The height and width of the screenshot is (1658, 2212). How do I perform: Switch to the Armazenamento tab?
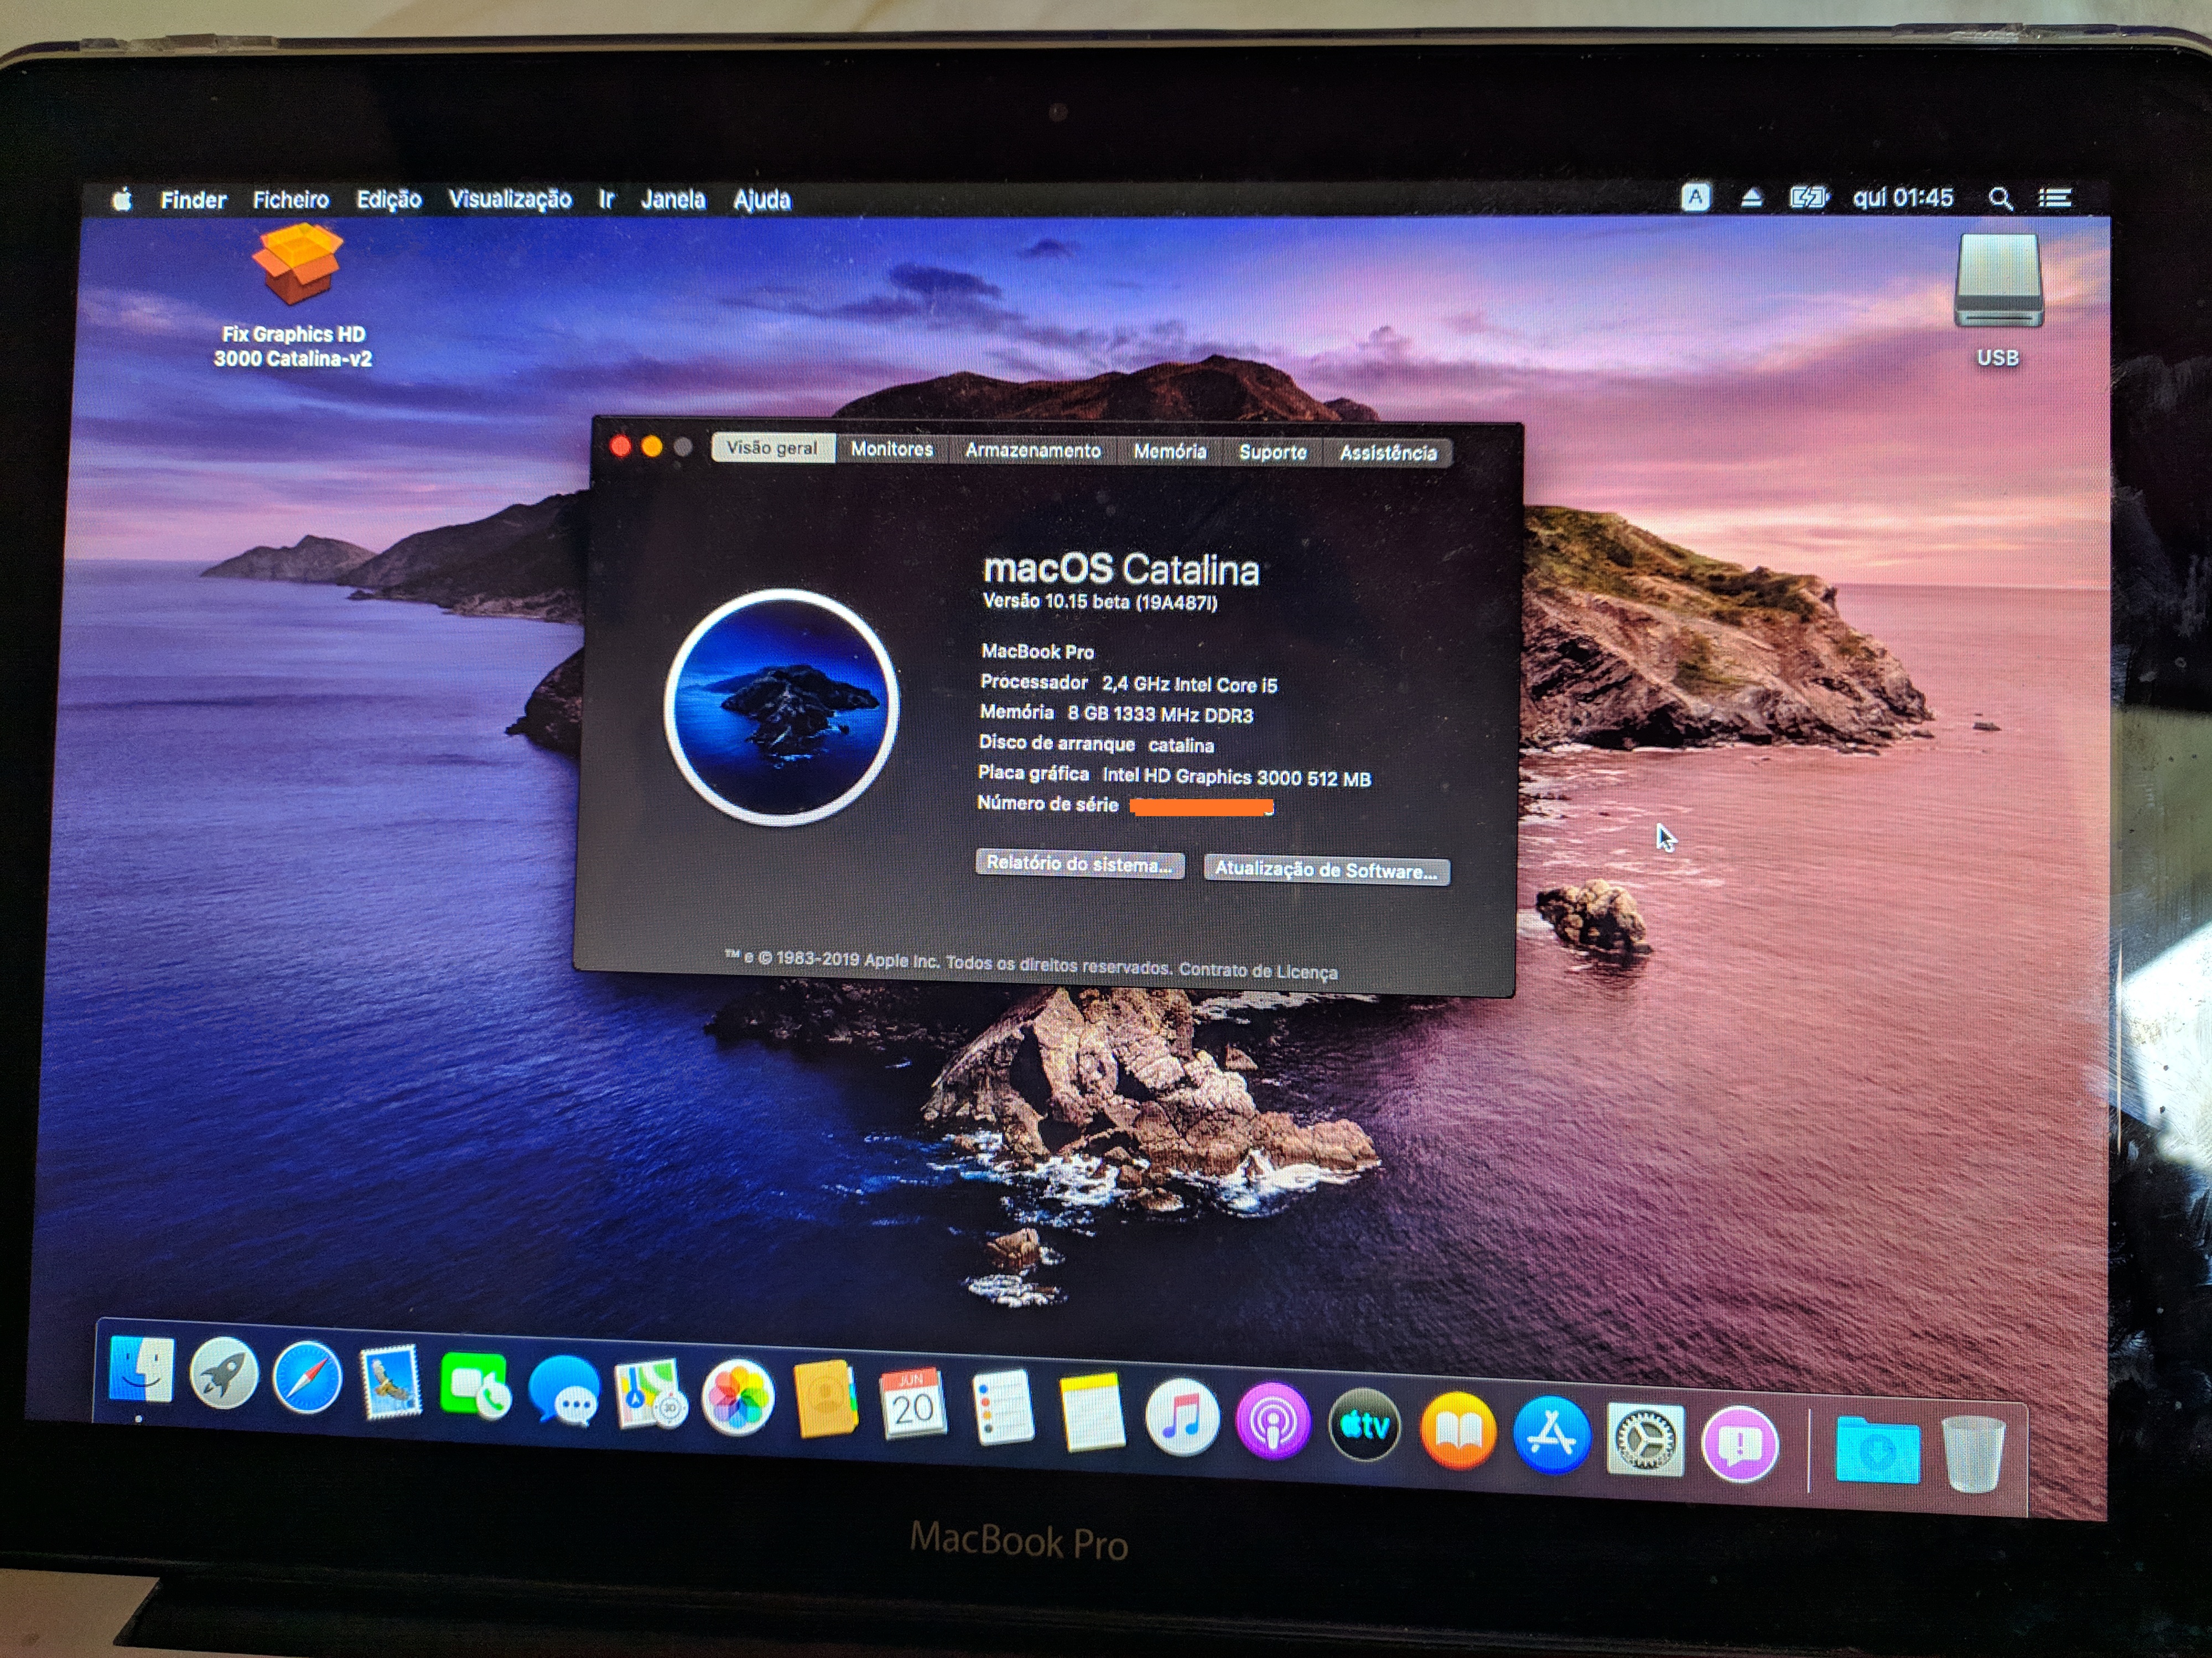tap(1032, 451)
